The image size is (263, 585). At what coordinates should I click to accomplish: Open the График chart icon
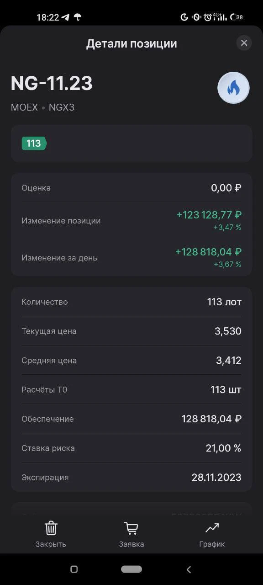coord(212,528)
